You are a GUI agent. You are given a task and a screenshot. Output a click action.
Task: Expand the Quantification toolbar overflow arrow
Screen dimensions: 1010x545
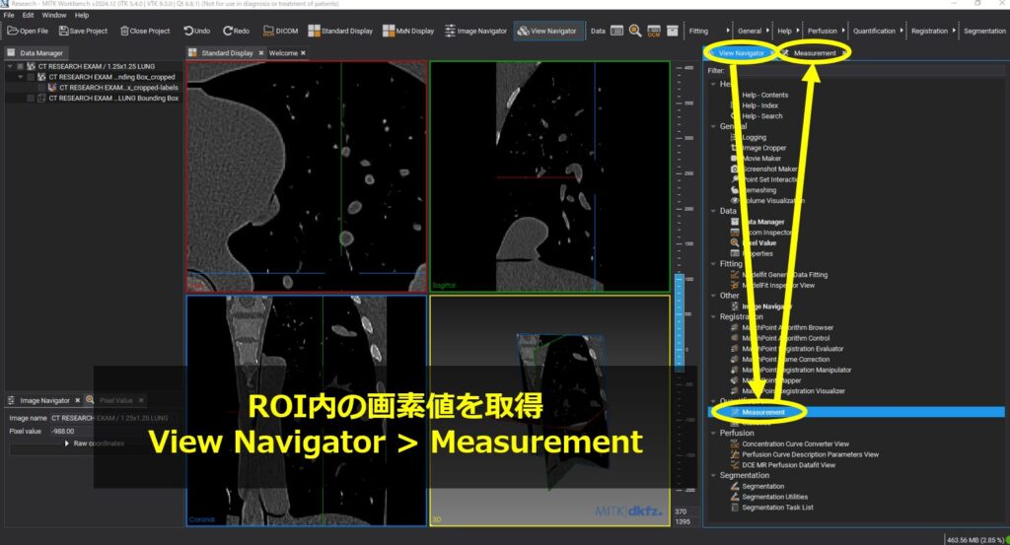(902, 31)
